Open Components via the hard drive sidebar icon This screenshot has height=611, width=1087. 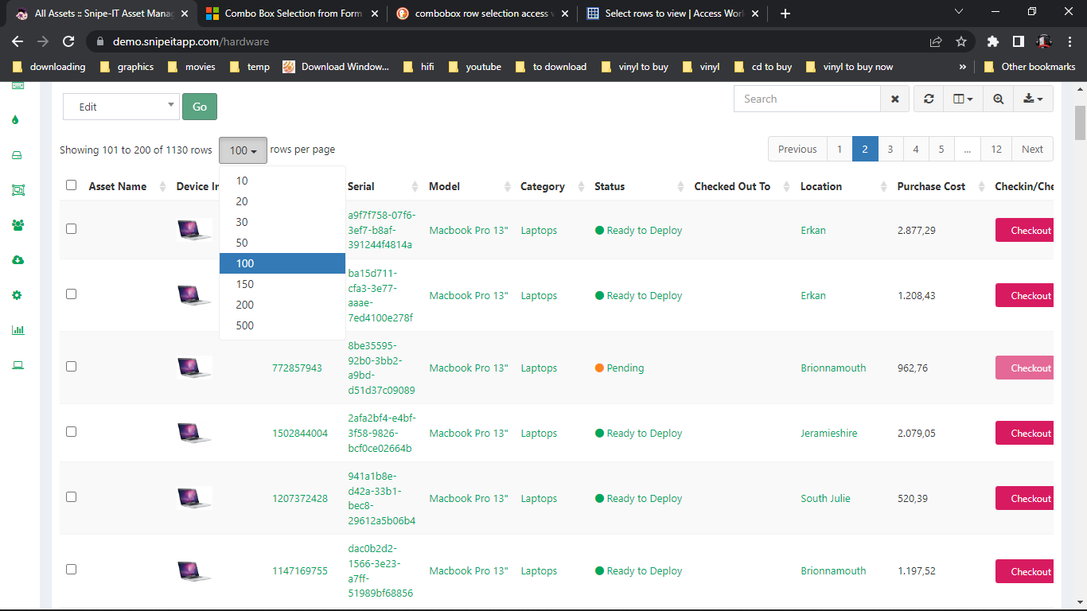pyautogui.click(x=17, y=155)
